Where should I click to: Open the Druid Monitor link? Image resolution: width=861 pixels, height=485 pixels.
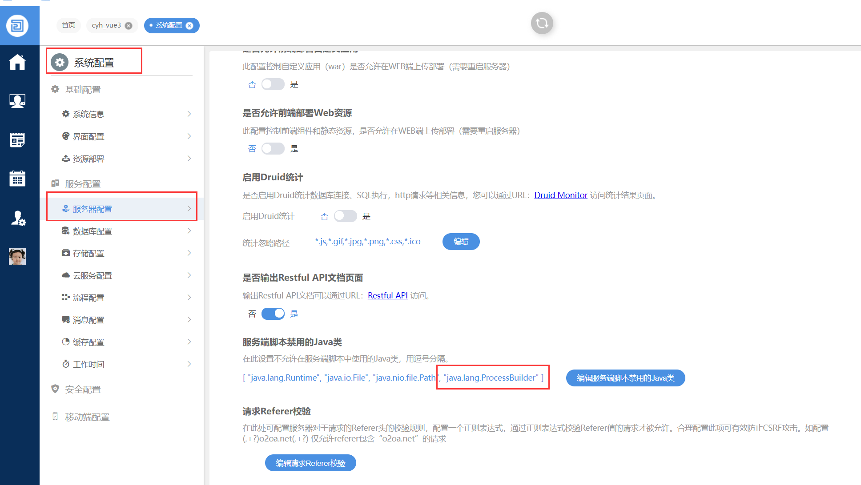(x=560, y=195)
